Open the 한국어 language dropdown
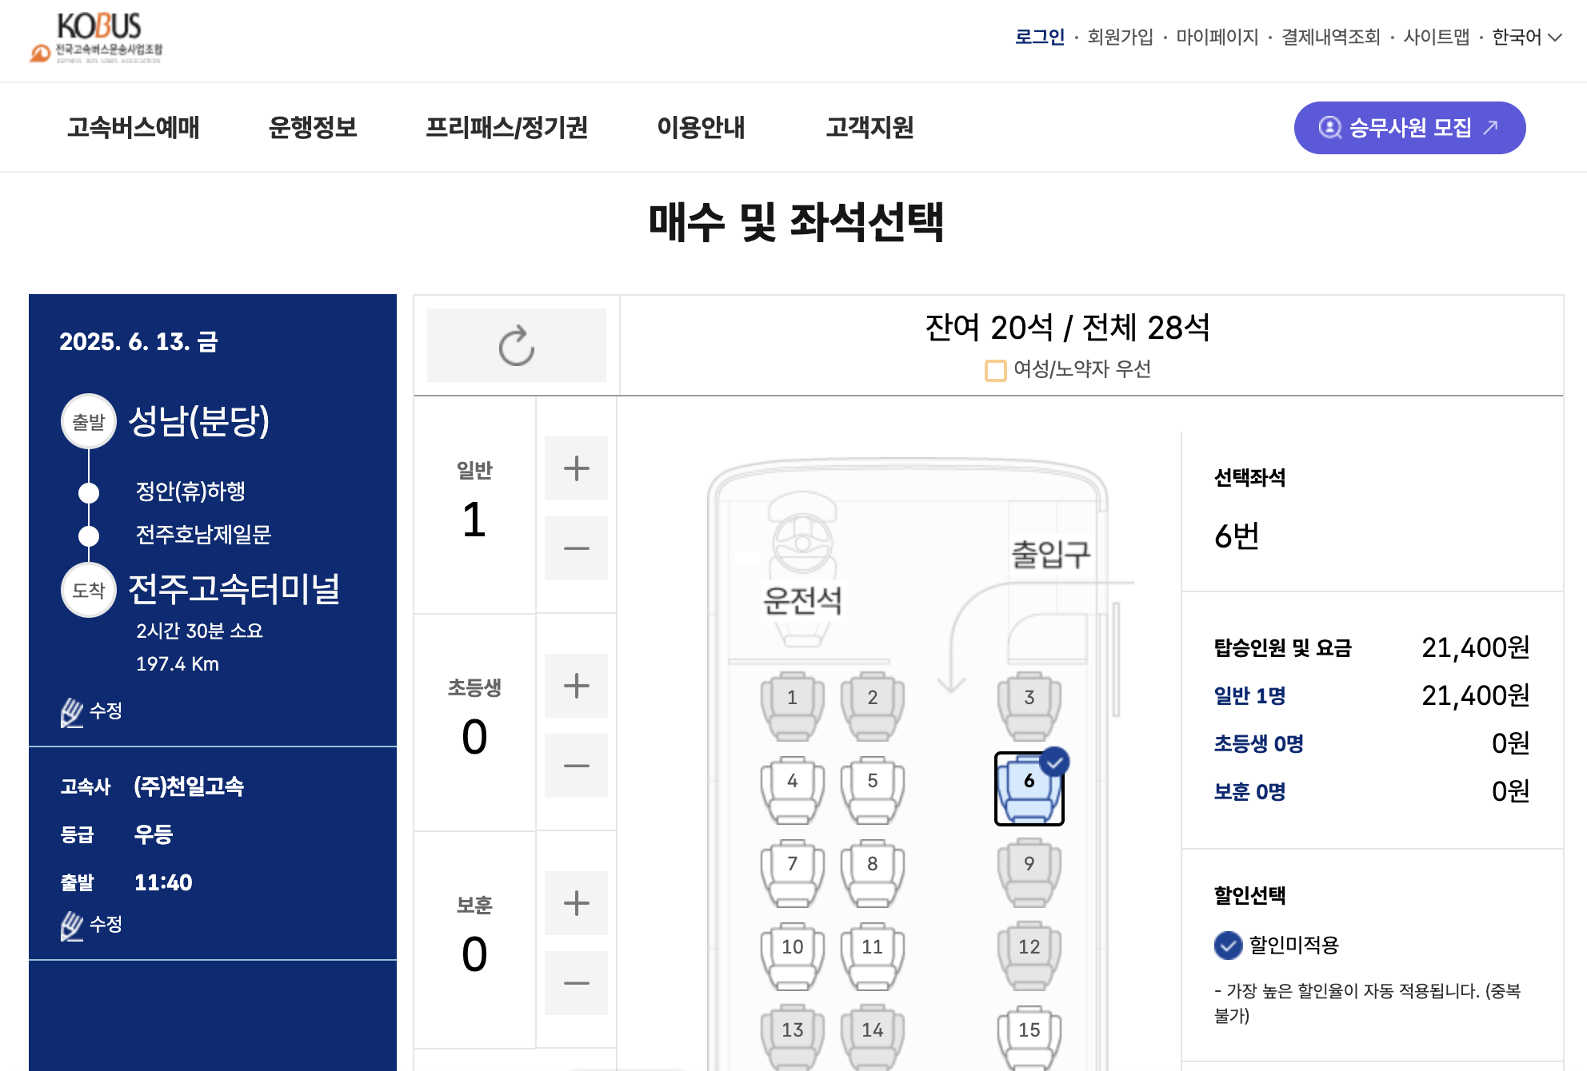This screenshot has width=1587, height=1071. click(1521, 36)
